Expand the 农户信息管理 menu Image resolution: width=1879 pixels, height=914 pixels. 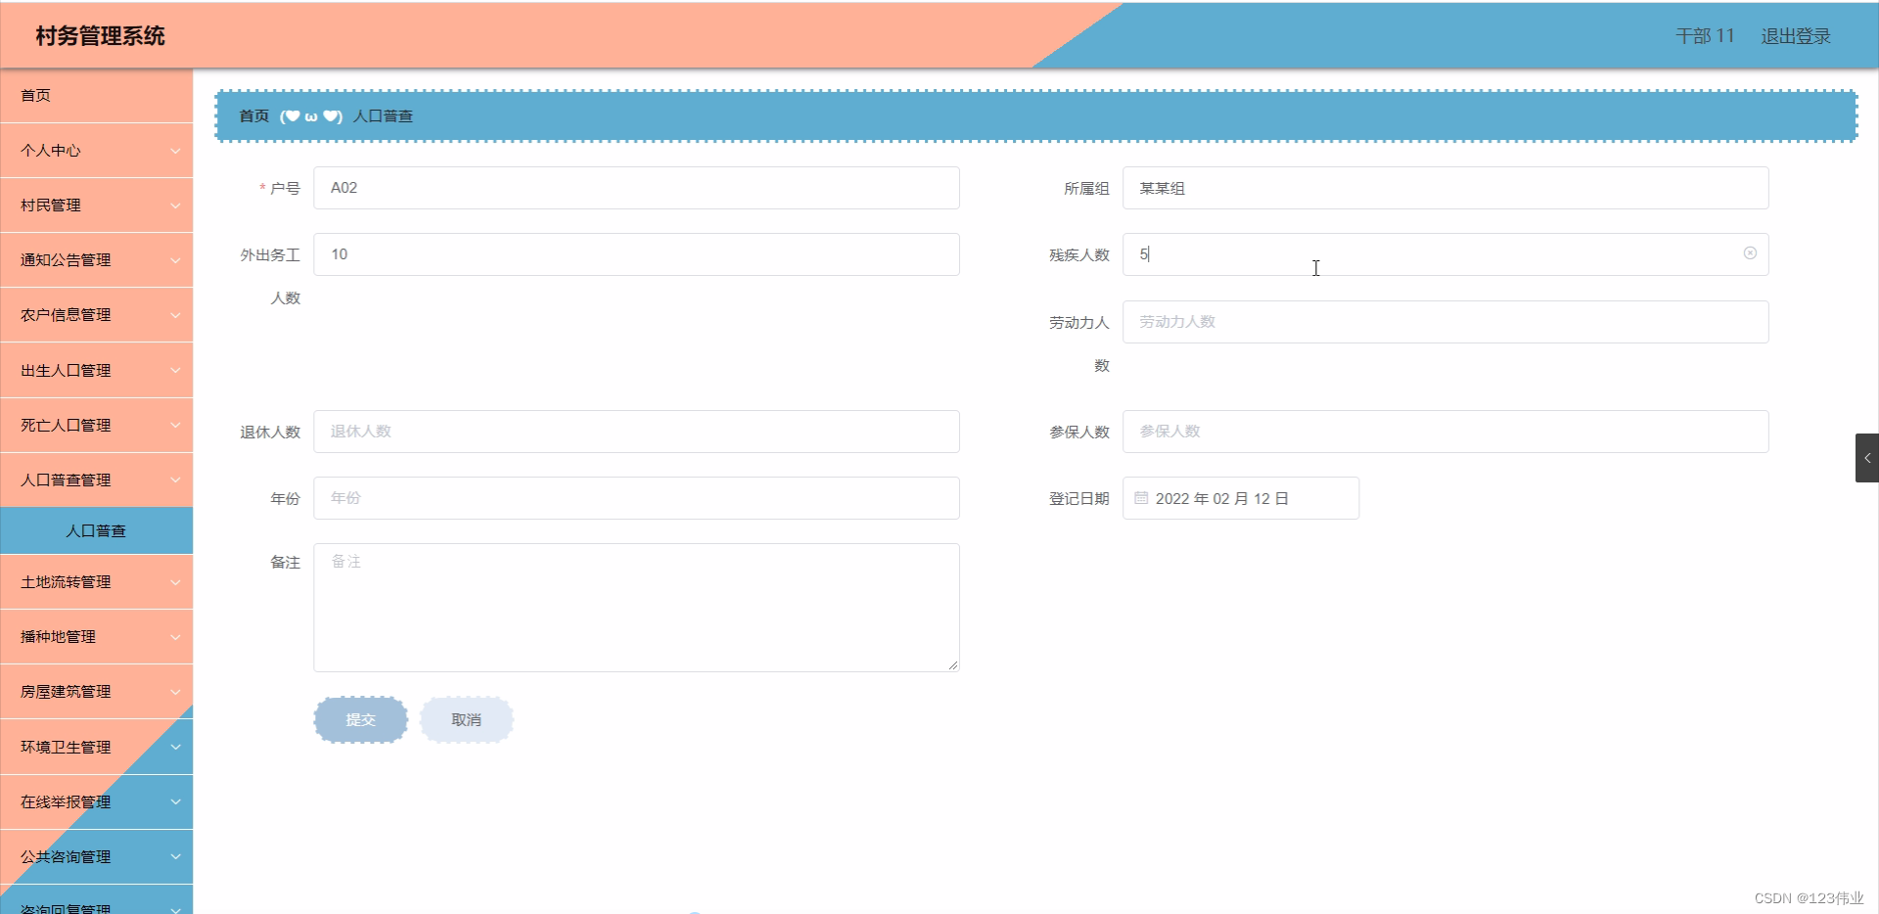(x=96, y=314)
